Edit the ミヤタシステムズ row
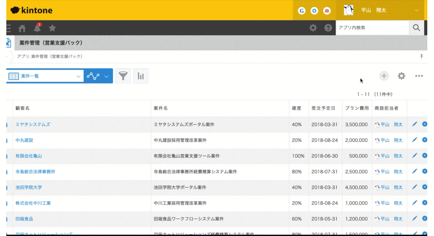The height and width of the screenshot is (236, 434). (x=414, y=124)
